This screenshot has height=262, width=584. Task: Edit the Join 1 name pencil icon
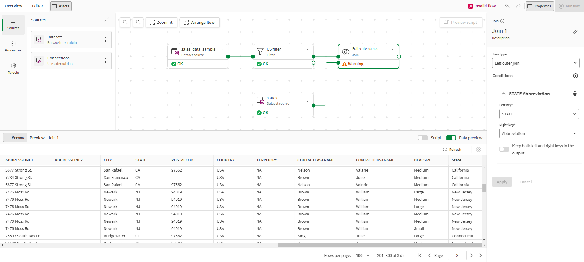[x=575, y=32]
